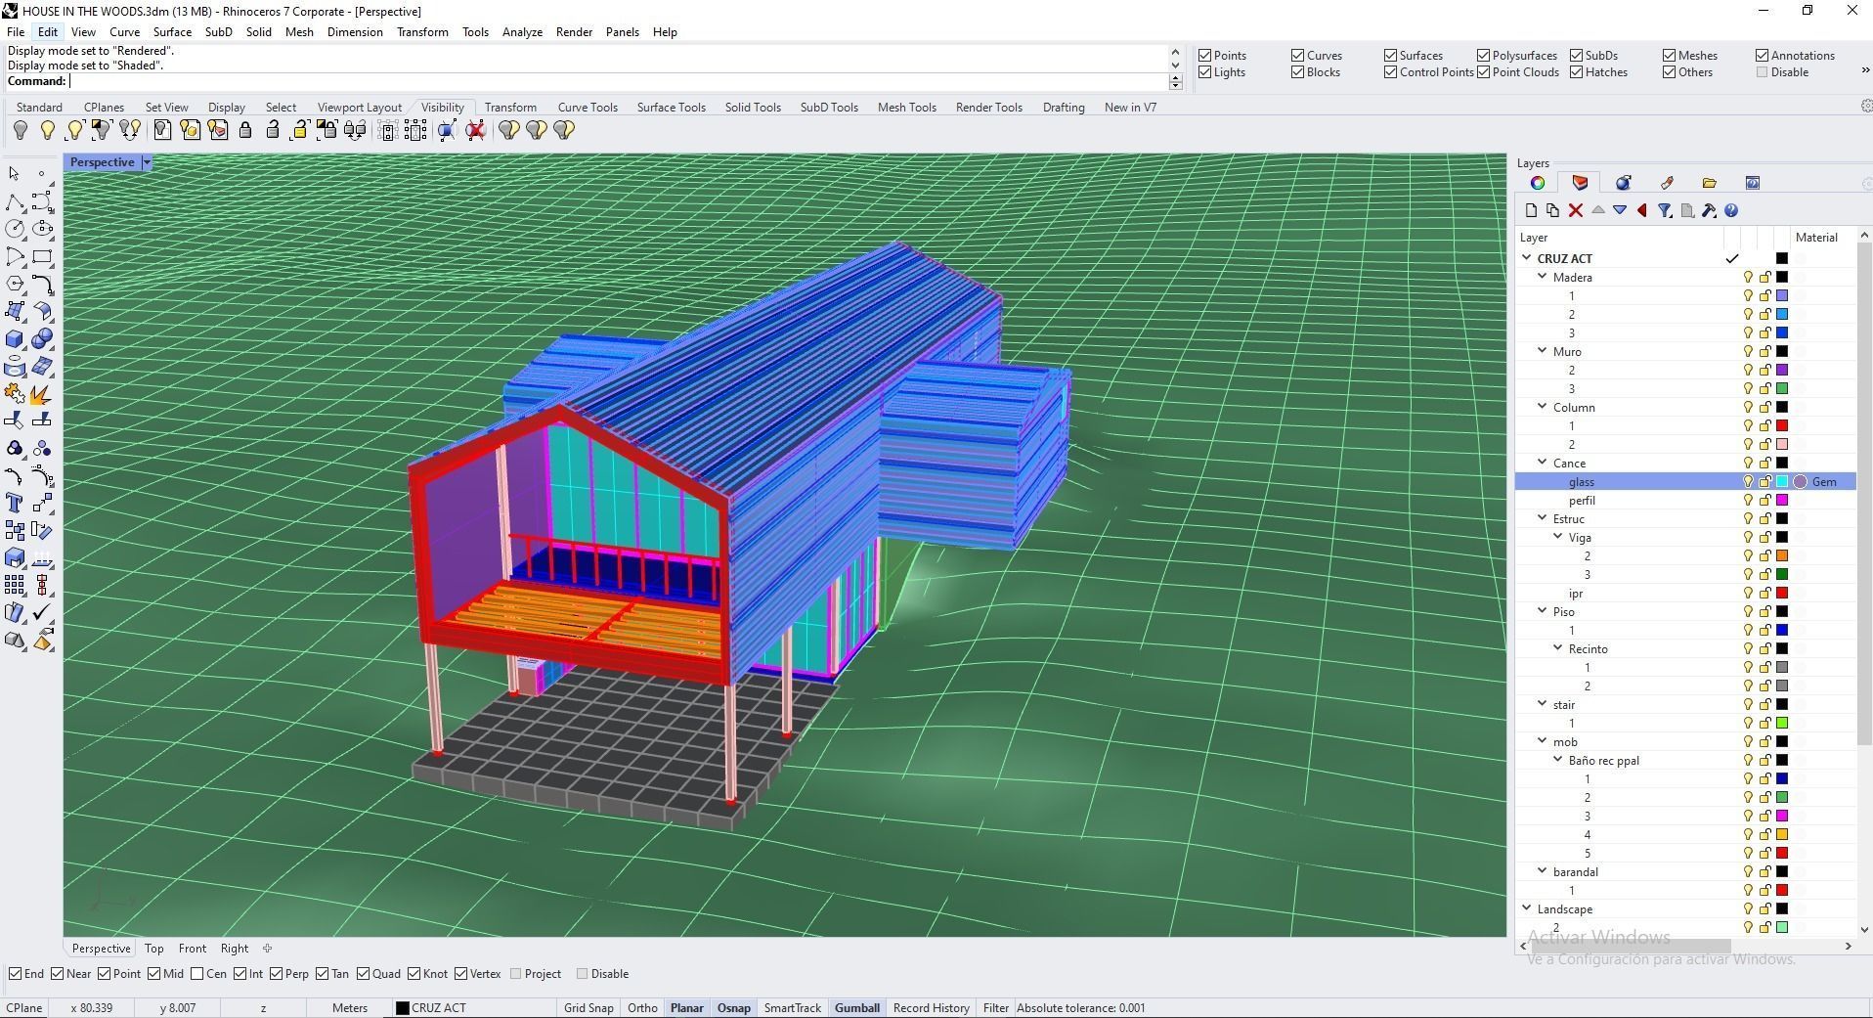Click the Unlock Objects open padlock icon
Image resolution: width=1873 pixels, height=1018 pixels.
pyautogui.click(x=273, y=130)
